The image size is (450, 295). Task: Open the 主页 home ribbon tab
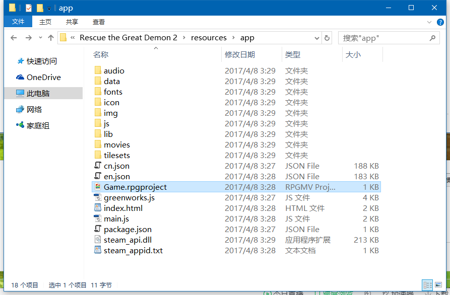[45, 22]
